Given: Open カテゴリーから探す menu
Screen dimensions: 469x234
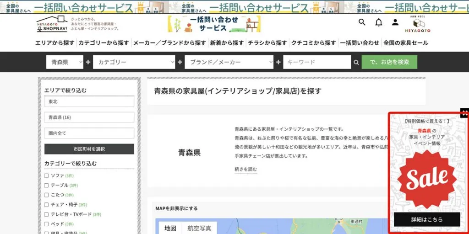Looking at the screenshot, I should click(104, 43).
